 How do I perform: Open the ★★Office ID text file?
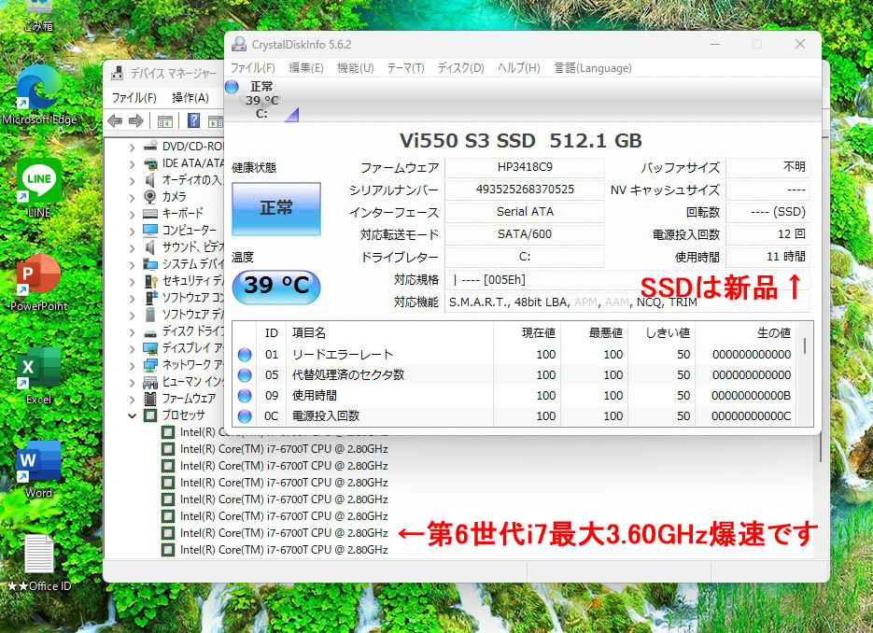tap(38, 562)
